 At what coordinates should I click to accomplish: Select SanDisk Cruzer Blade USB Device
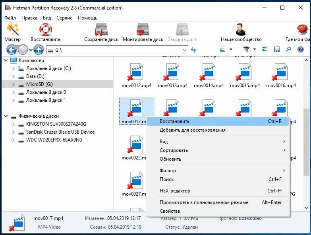coord(60,132)
